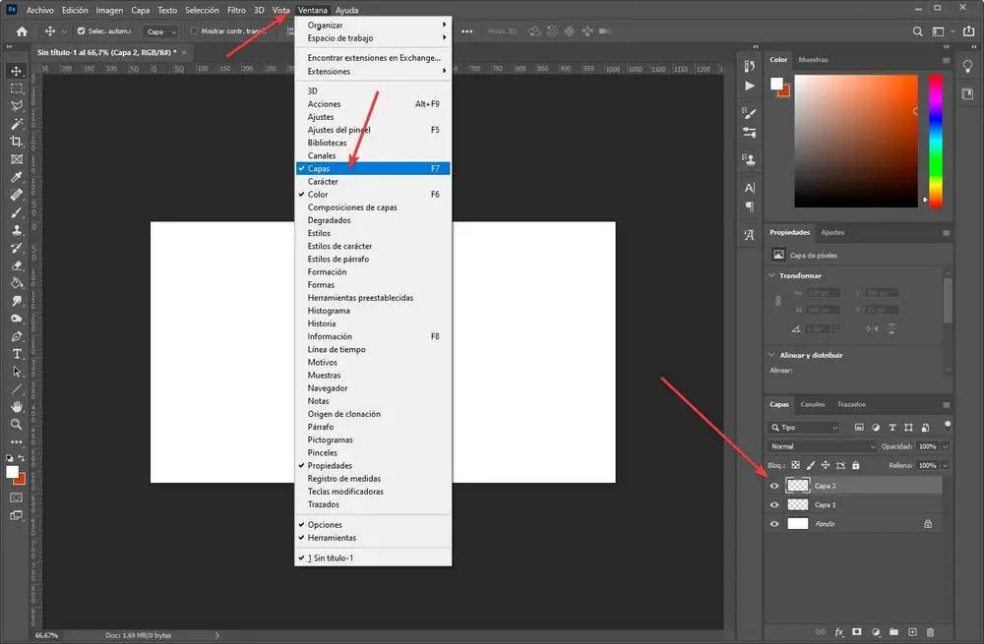The image size is (984, 644).
Task: Switch to the Canales tab
Action: pyautogui.click(x=813, y=404)
